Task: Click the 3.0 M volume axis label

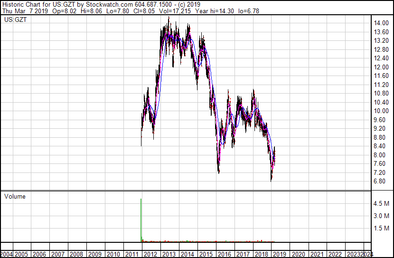Action: pyautogui.click(x=381, y=216)
